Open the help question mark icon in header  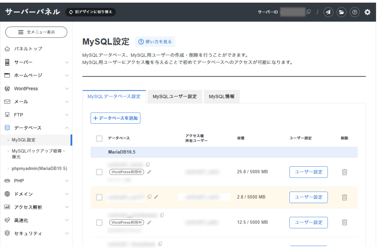tap(354, 12)
